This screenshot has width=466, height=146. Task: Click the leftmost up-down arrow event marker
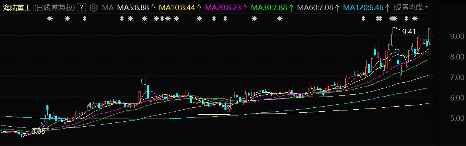(x=84, y=18)
